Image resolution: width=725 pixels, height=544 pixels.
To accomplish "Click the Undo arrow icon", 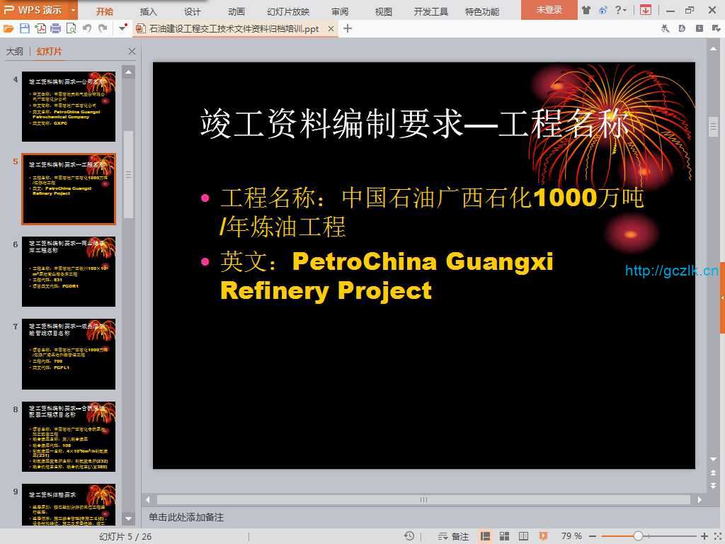I will [87, 28].
